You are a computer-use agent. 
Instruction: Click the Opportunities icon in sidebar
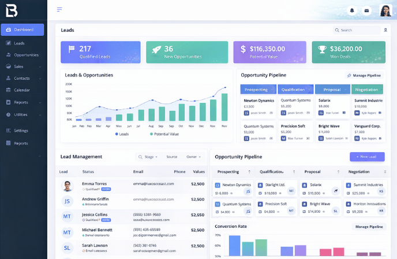tap(8, 55)
